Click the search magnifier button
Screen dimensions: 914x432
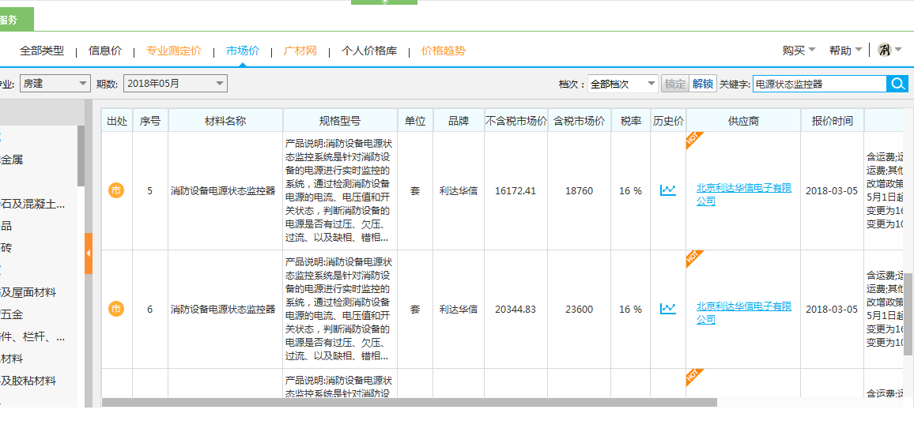(x=897, y=84)
